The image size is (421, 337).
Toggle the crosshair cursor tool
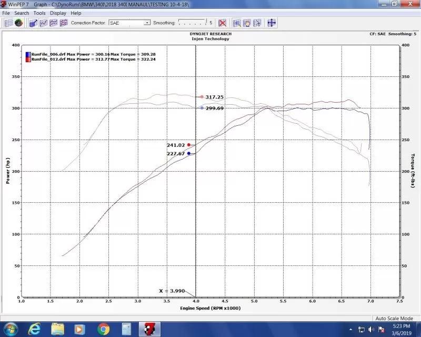272,23
